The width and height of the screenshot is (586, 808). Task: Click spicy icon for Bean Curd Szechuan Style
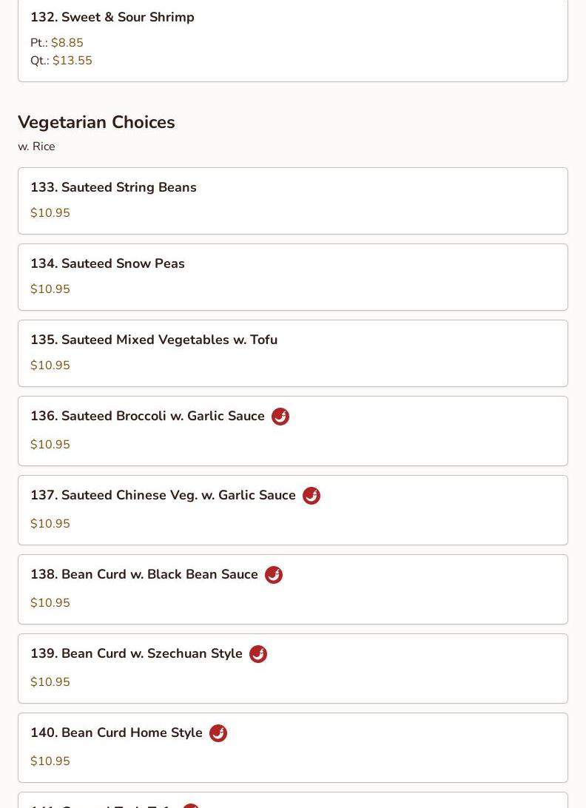pyautogui.click(x=258, y=654)
